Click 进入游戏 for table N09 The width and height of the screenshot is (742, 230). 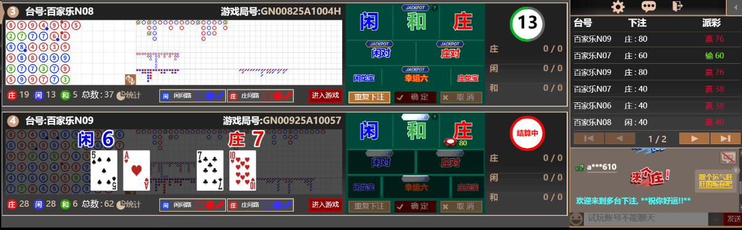(325, 205)
